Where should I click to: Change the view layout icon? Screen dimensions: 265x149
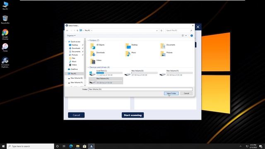tap(183, 36)
